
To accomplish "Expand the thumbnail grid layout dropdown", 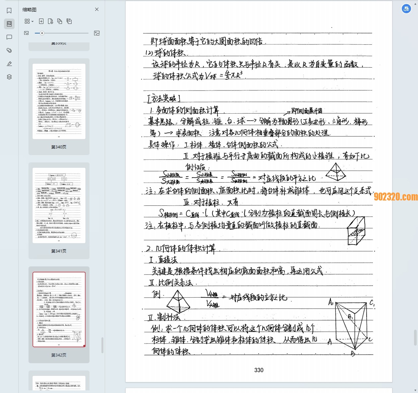I will (29, 21).
